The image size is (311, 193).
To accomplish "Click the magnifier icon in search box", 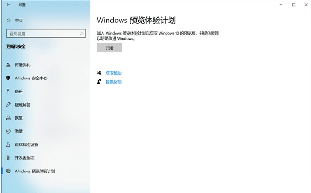I will [x=82, y=34].
